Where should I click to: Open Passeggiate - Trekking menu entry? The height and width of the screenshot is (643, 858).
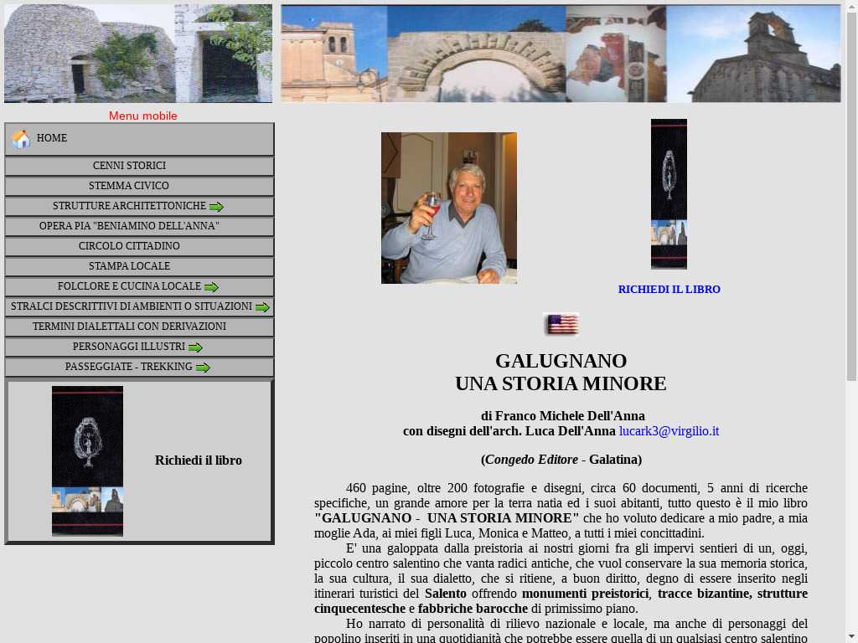click(x=139, y=367)
